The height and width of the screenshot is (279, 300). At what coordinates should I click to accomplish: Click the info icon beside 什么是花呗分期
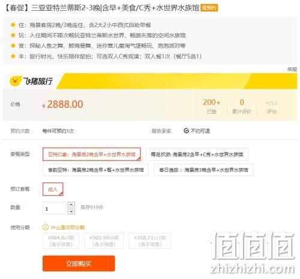tap(46, 227)
